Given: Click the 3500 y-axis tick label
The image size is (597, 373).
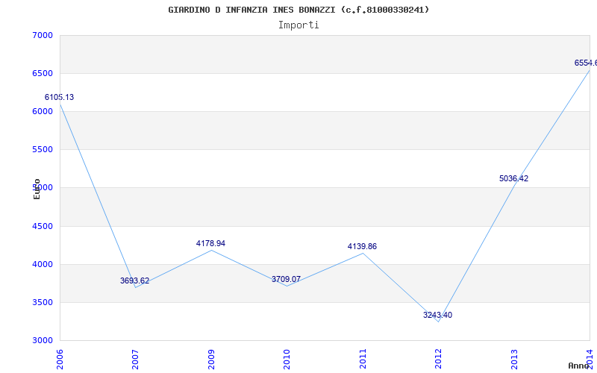Looking at the screenshot, I should [x=43, y=303].
